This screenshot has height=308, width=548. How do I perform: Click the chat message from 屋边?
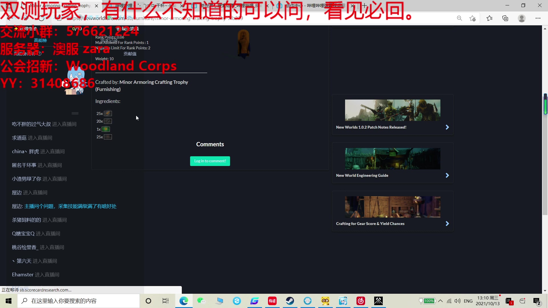point(64,206)
